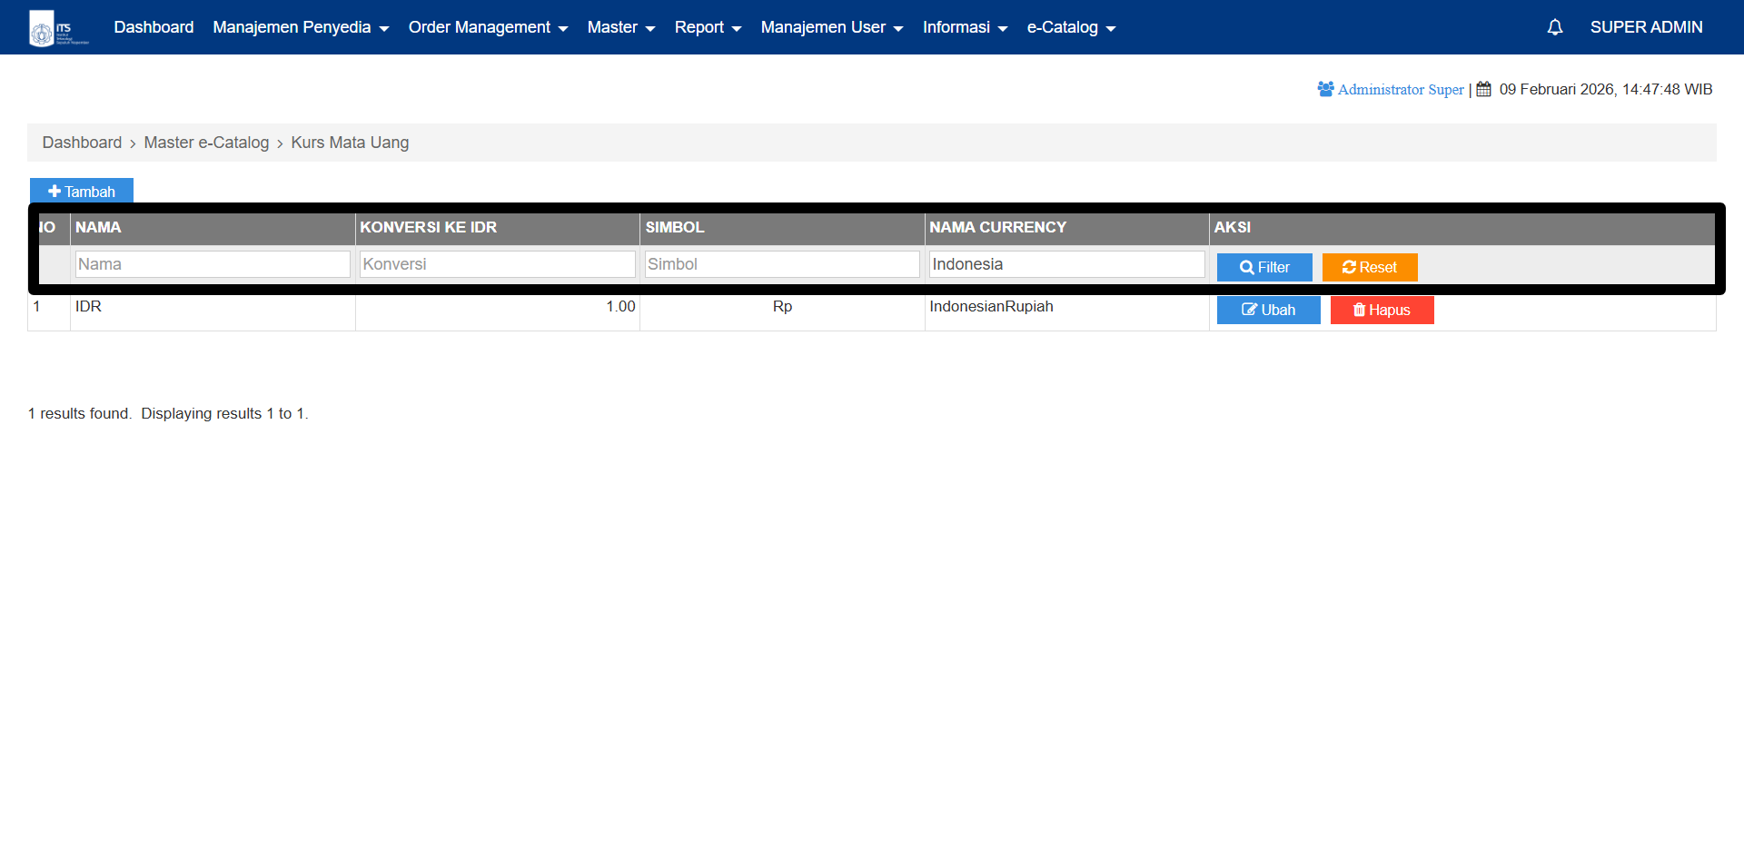Focus the Nama filter input field

coord(213,264)
